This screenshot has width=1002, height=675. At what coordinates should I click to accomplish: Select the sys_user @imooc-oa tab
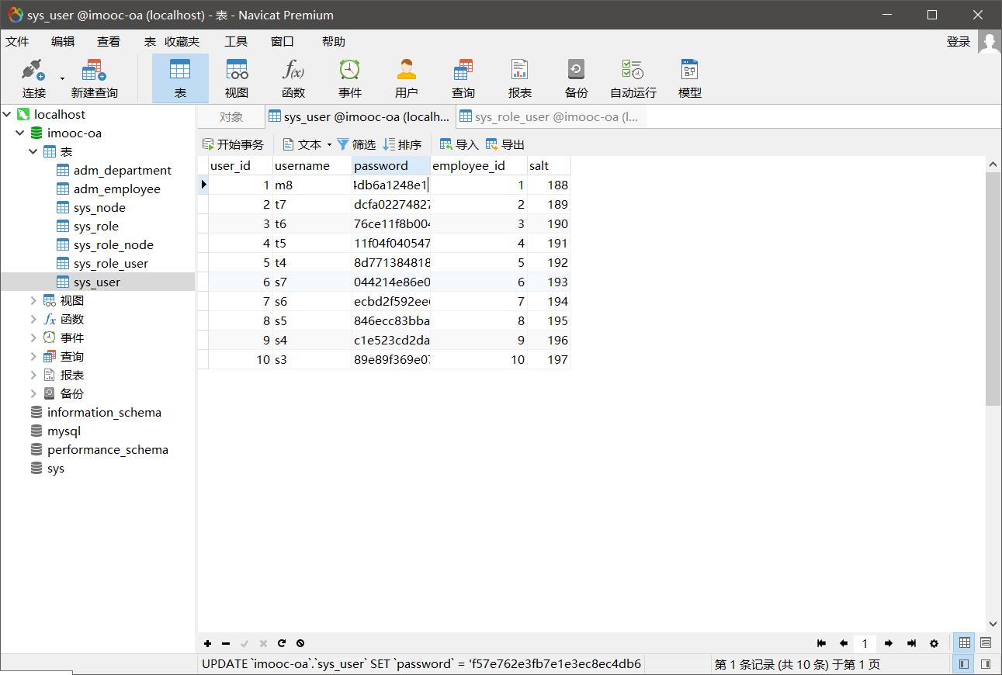(x=359, y=116)
